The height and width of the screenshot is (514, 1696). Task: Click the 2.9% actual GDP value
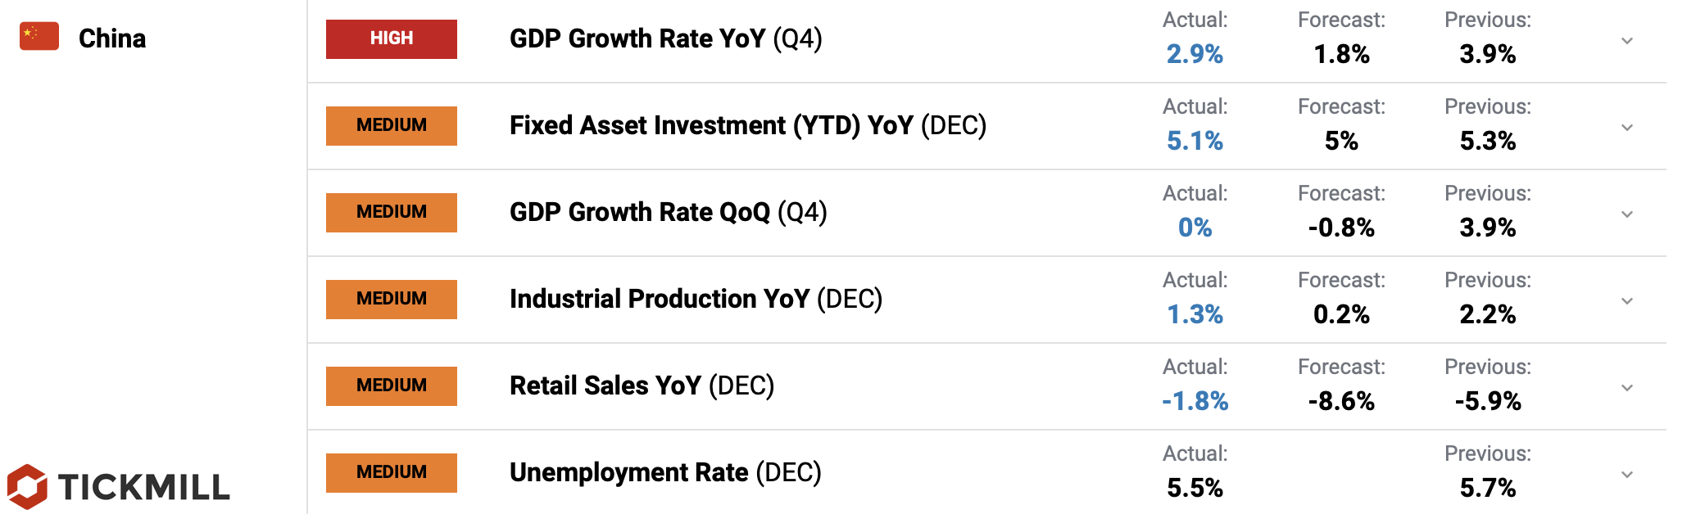click(x=1195, y=54)
